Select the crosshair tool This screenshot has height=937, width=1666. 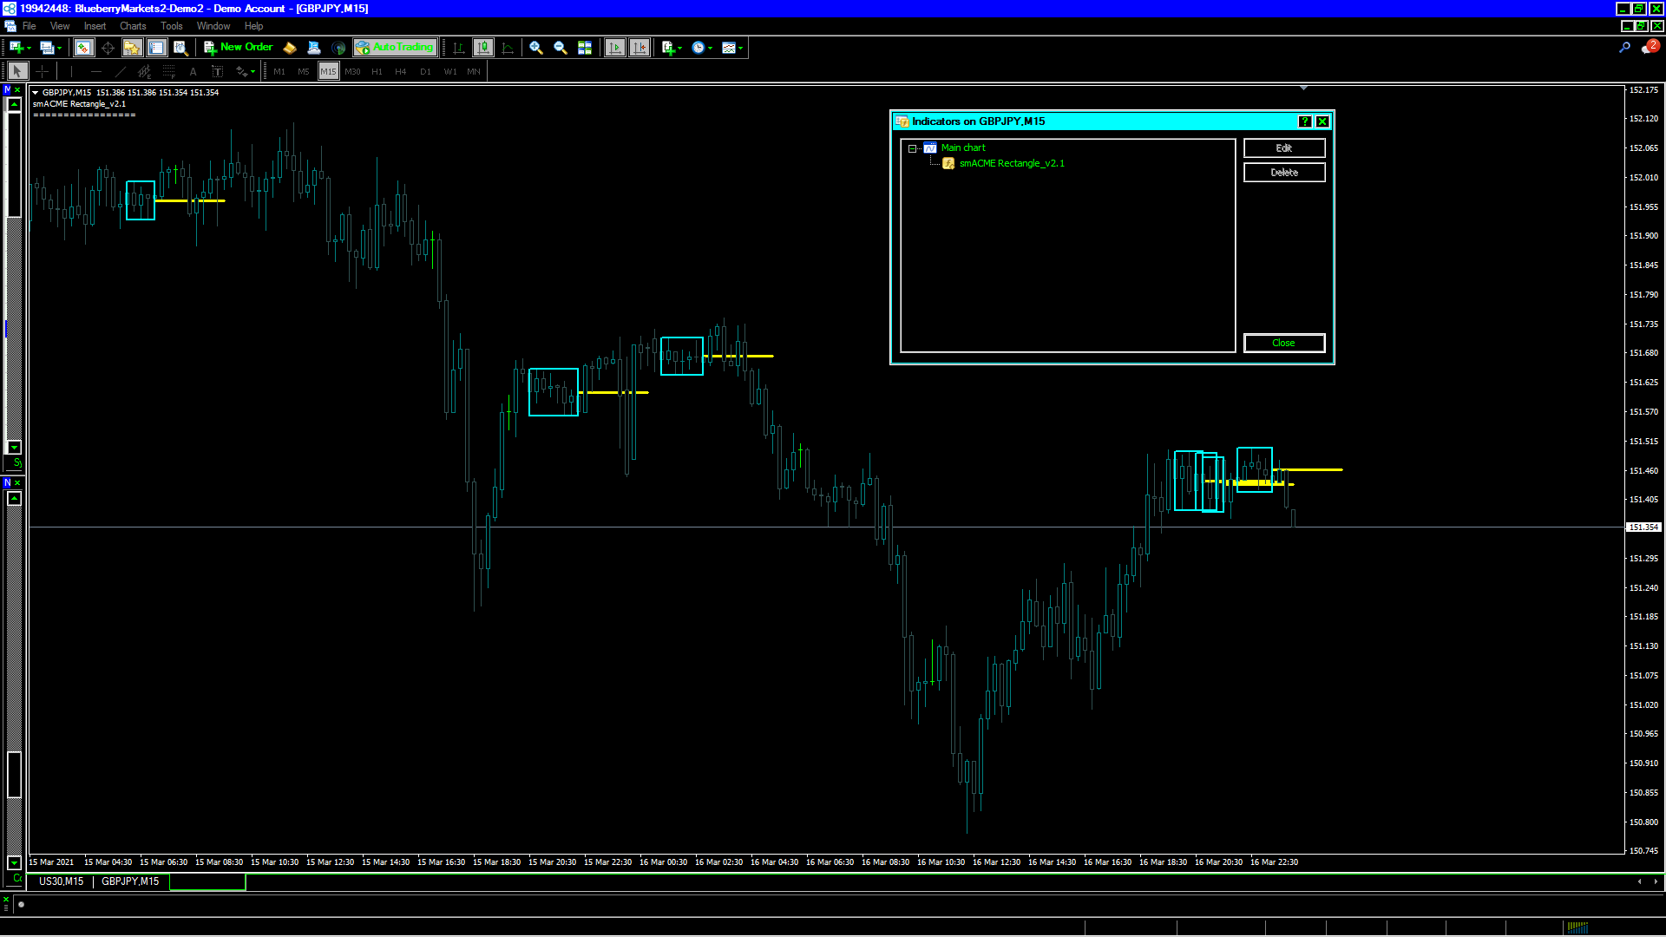tap(42, 71)
